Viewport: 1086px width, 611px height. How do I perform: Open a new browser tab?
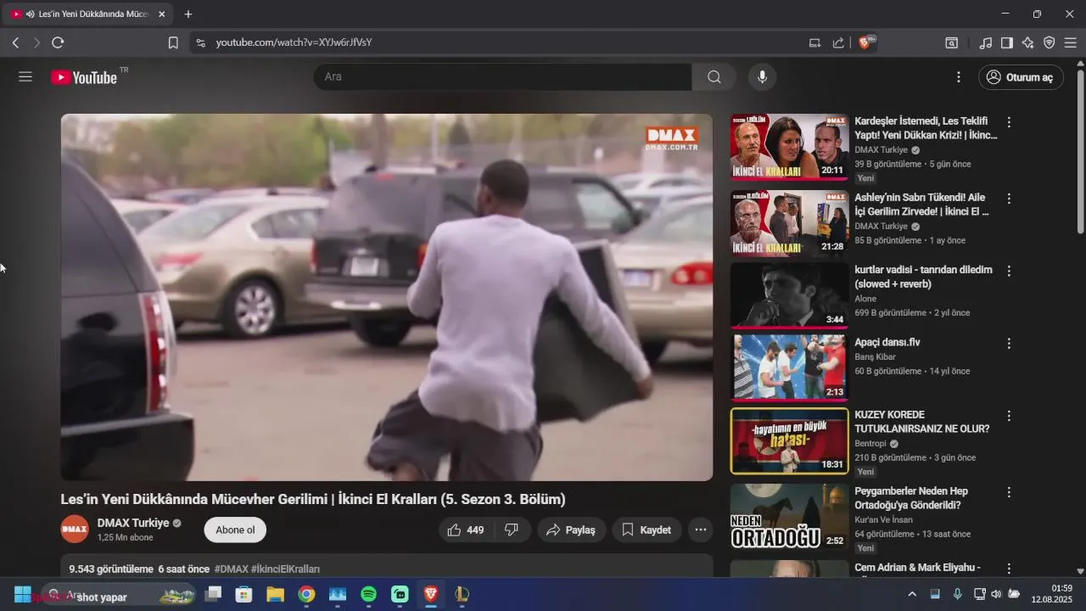188,14
